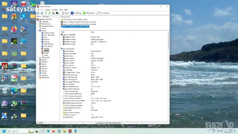
Task: Select the CUDA nVIDIA GeForce 9600 GT device
Action: pos(75,19)
